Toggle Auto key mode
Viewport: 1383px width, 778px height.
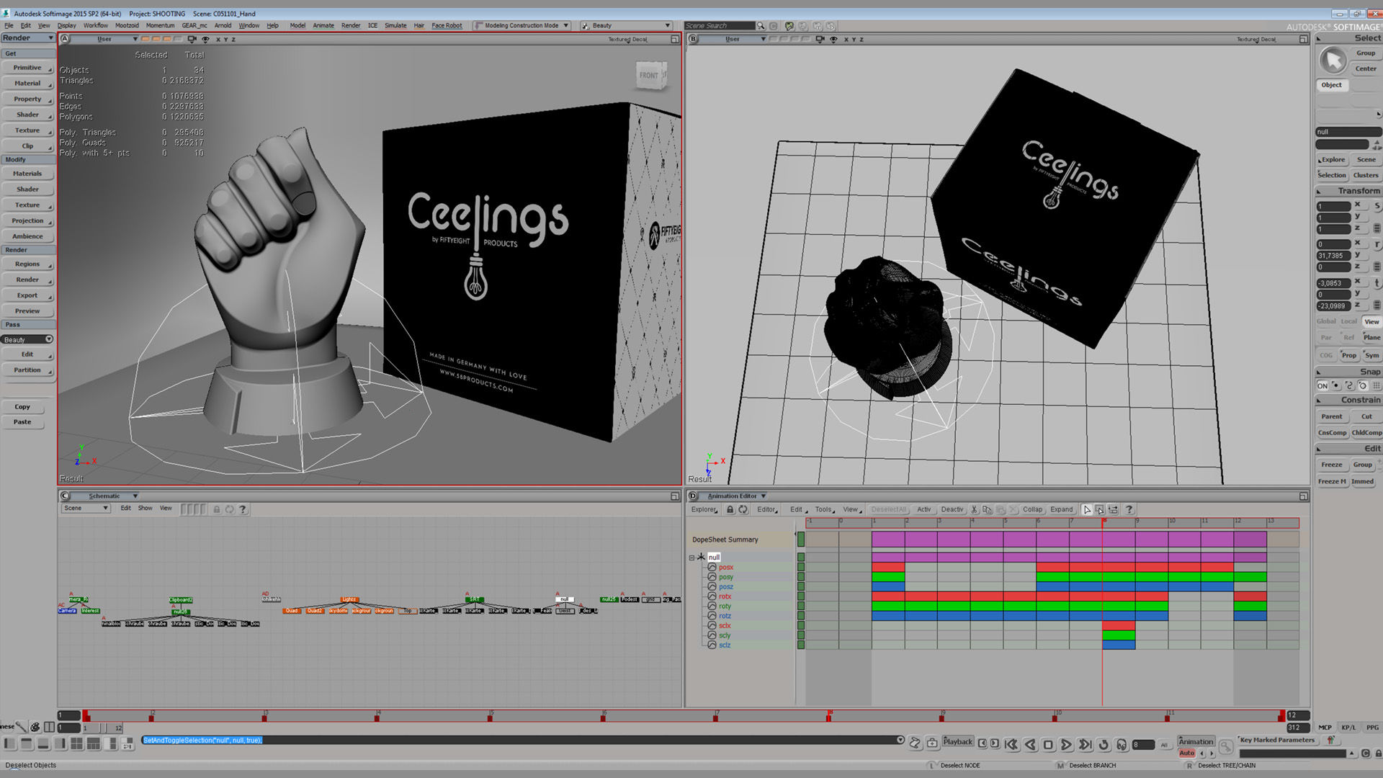pyautogui.click(x=1186, y=754)
